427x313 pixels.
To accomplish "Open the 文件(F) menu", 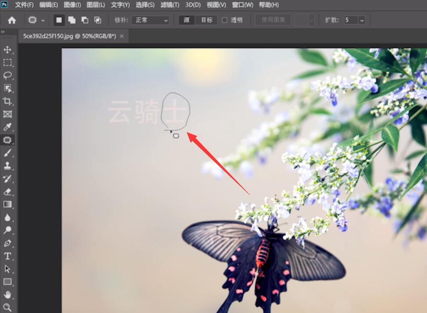I will coord(24,5).
